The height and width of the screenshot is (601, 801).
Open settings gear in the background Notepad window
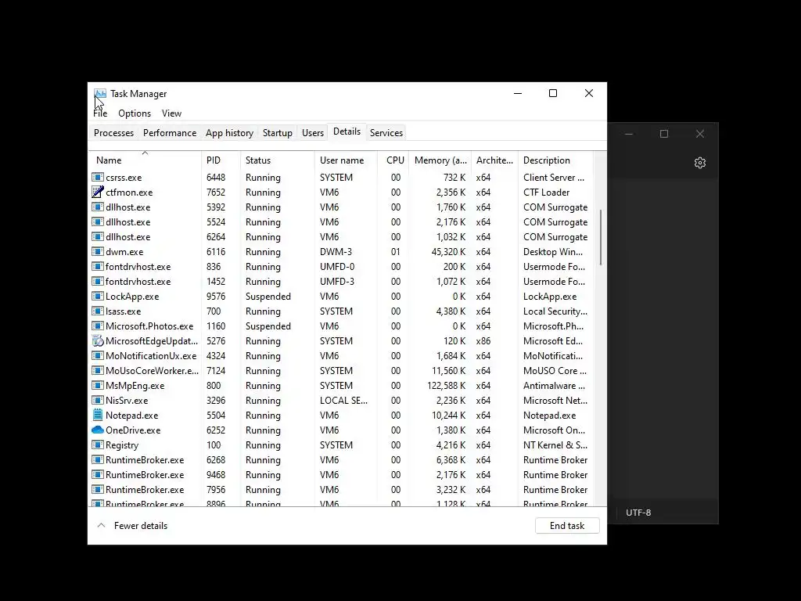(700, 163)
